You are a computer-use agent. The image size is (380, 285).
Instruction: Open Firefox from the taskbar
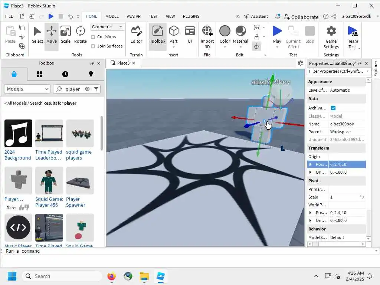pos(111,276)
